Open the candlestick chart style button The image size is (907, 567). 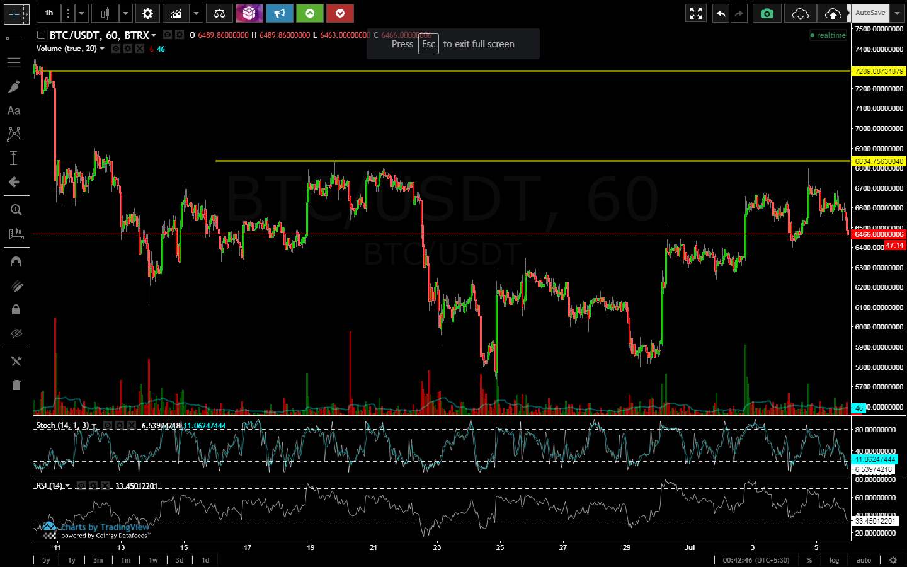(105, 13)
